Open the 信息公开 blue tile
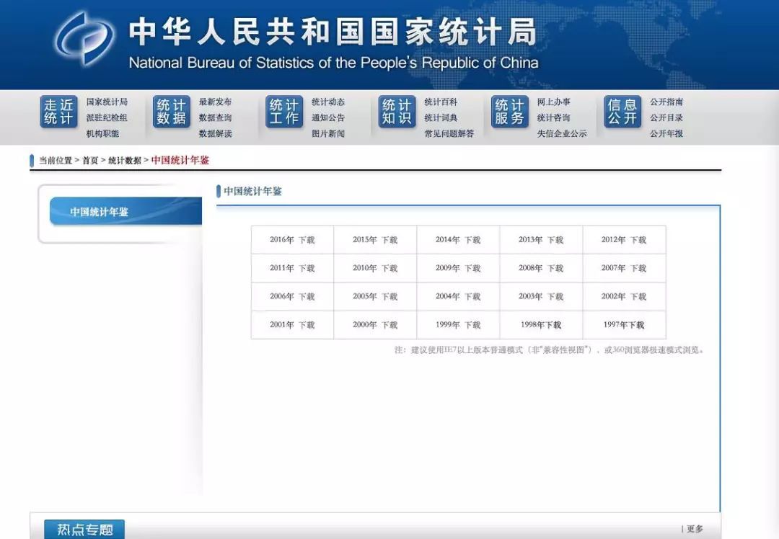 [622, 112]
